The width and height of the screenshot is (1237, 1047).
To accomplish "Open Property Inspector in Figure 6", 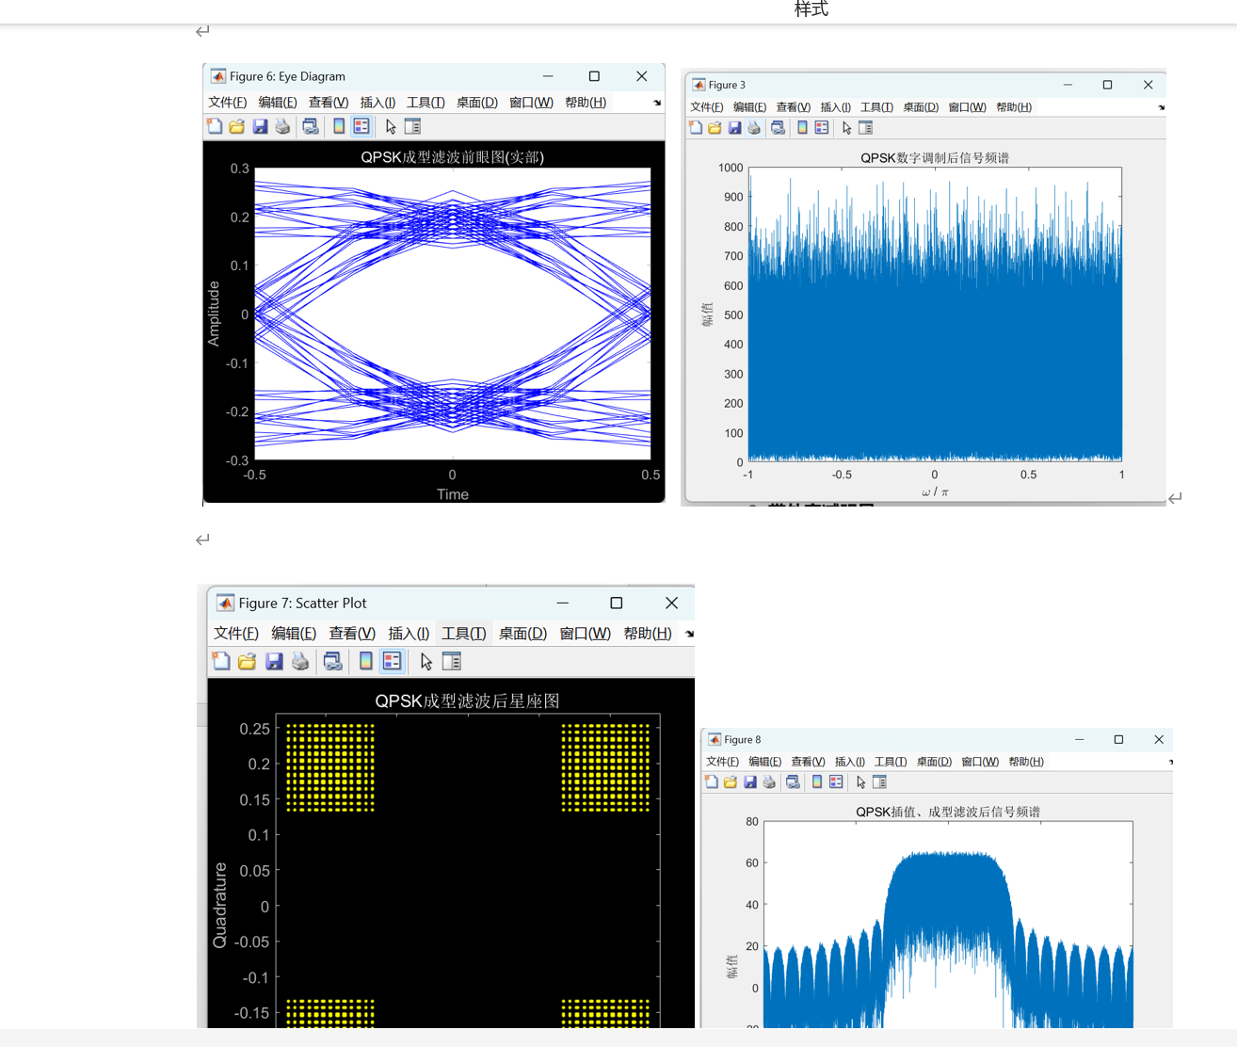I will 412,126.
